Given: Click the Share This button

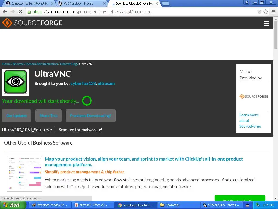Looking at the screenshot, I should pos(48,116).
